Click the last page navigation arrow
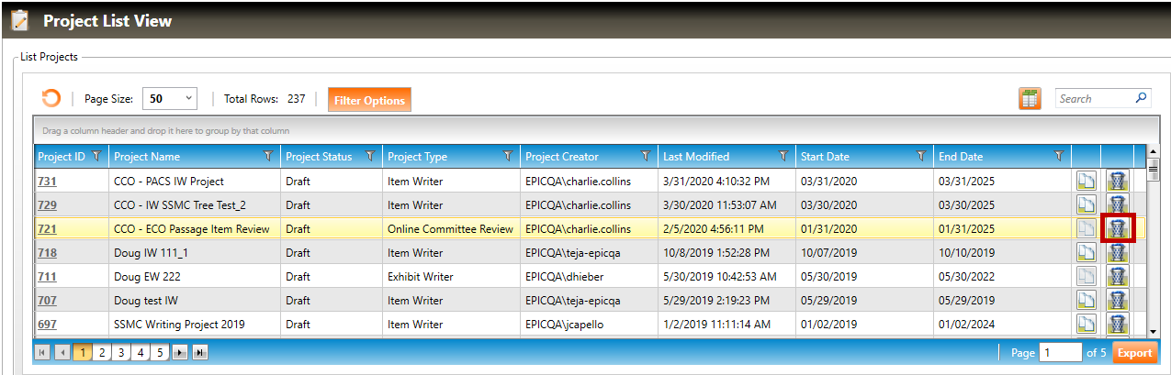Viewport: 1171px width, 375px height. 199,352
